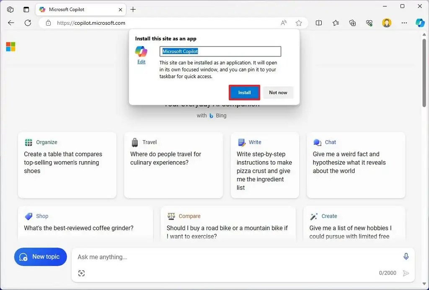Open Browser essentials heart icon
The width and height of the screenshot is (429, 290).
370,23
